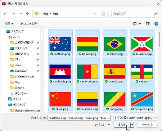The height and width of the screenshot is (131, 162).
Task: Select australia.png thumbnail
Action: tap(60, 42)
